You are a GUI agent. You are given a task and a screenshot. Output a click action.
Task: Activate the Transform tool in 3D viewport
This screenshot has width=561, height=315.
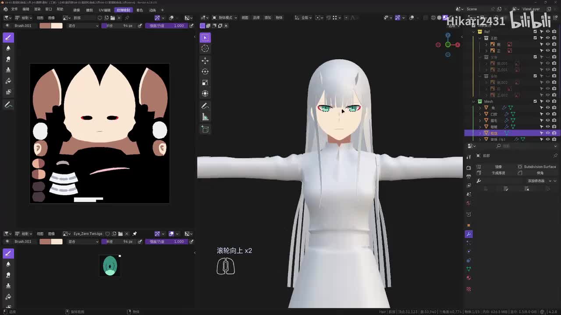click(x=205, y=93)
